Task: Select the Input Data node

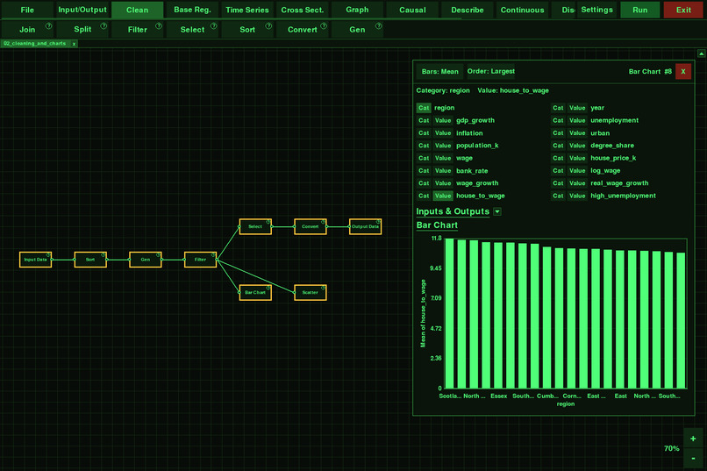Action: [36, 260]
